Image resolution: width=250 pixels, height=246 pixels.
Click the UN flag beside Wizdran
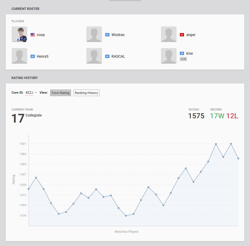107,35
